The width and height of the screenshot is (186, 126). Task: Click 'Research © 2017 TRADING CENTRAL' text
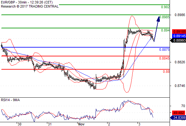pyautogui.click(x=30, y=6)
